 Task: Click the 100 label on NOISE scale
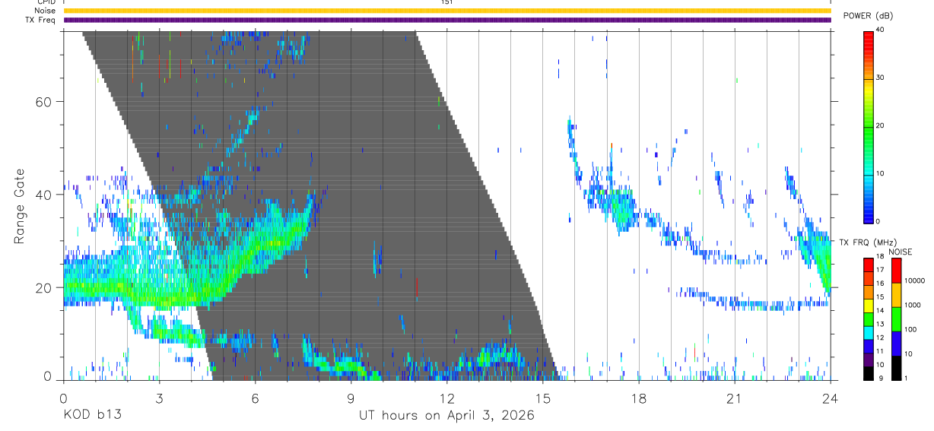(x=910, y=329)
